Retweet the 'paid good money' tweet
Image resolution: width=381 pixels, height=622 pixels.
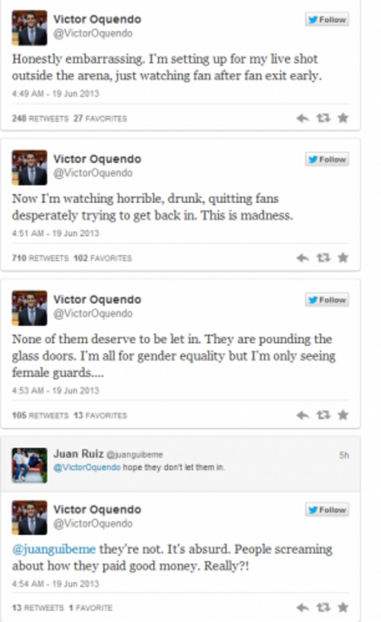(x=323, y=607)
